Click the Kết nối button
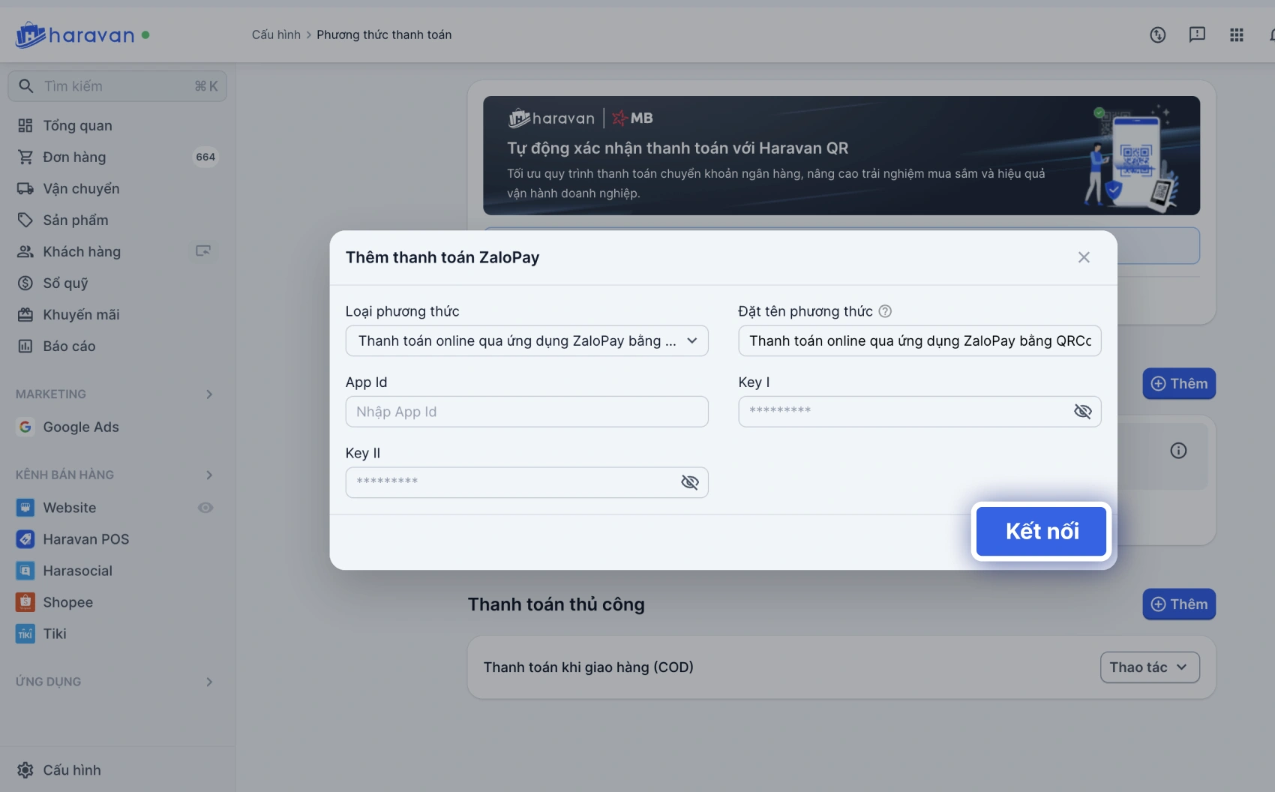 pyautogui.click(x=1041, y=531)
